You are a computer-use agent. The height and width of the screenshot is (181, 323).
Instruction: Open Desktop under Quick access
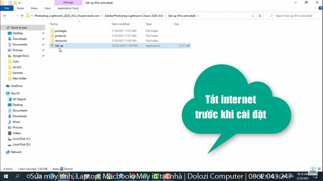pyautogui.click(x=18, y=33)
